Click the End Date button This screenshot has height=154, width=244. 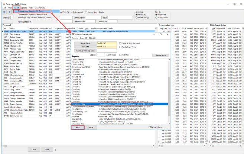pyautogui.click(x=85, y=47)
